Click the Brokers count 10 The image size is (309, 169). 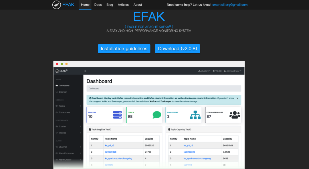(90, 117)
